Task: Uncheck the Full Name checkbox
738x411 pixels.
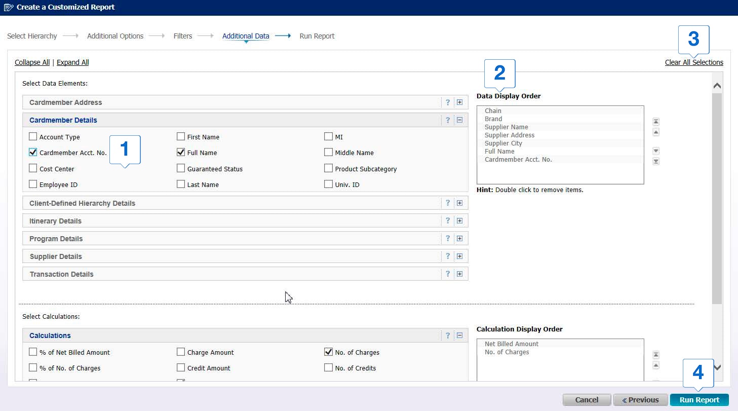Action: point(181,153)
